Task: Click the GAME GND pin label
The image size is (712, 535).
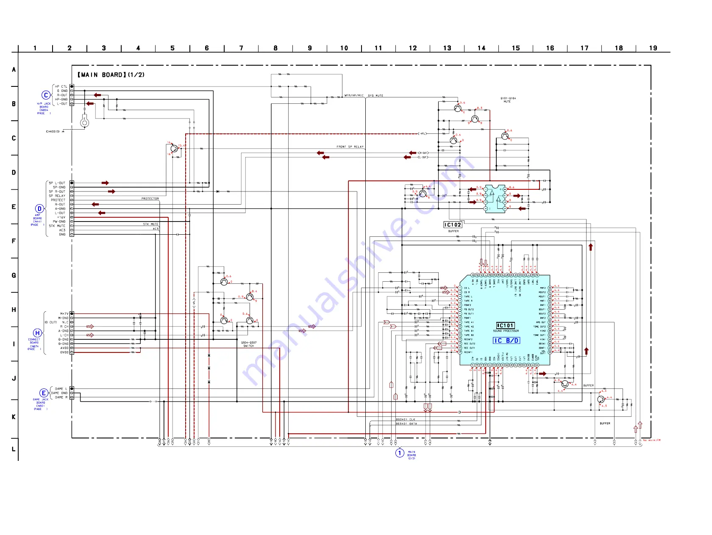Action: pyautogui.click(x=59, y=393)
